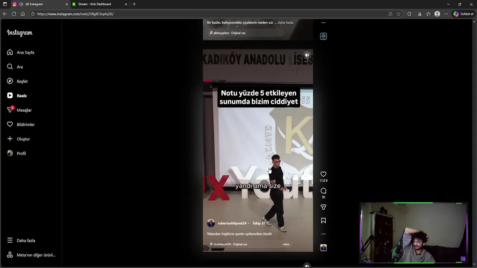Open the tab actions menu
The width and height of the screenshot is (477, 268).
5,4
